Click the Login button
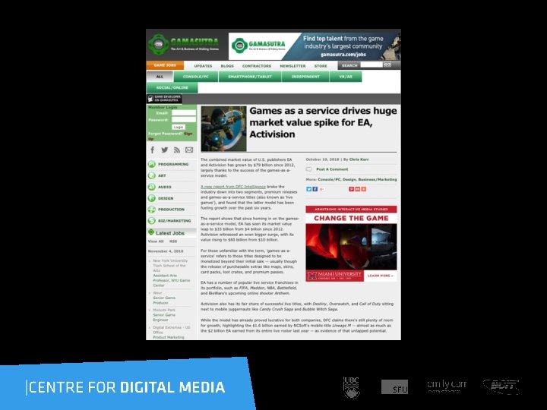The image size is (547, 410). pos(179,128)
